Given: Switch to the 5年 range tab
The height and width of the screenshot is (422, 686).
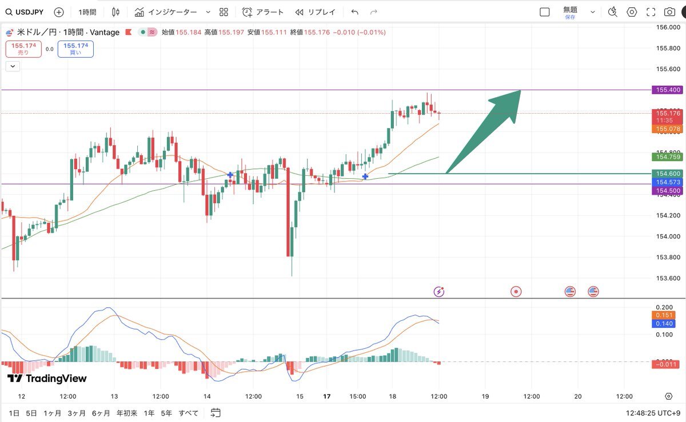Looking at the screenshot, I should tap(166, 412).
